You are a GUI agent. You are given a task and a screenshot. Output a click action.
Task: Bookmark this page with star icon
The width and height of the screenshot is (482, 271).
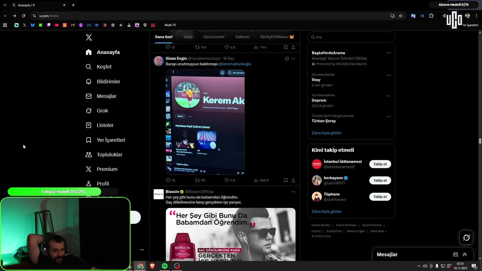[x=401, y=16]
